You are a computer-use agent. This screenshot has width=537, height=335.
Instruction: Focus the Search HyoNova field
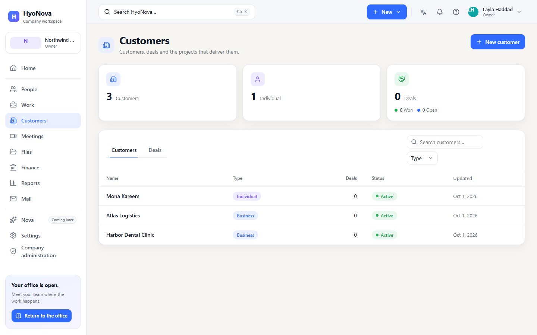point(177,12)
